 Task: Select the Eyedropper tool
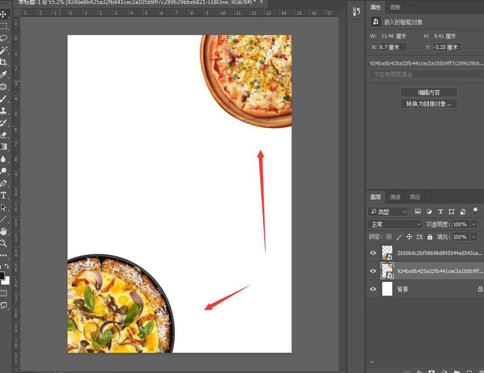click(4, 74)
